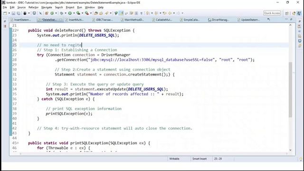The height and width of the screenshot is (171, 304).
Task: Click the Save toolbar icon
Action: tap(13, 13)
